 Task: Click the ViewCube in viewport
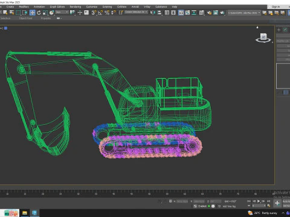click(263, 37)
